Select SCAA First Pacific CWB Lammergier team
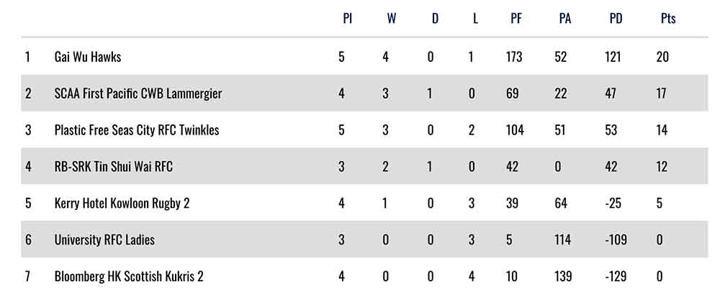The height and width of the screenshot is (300, 720). coord(138,94)
